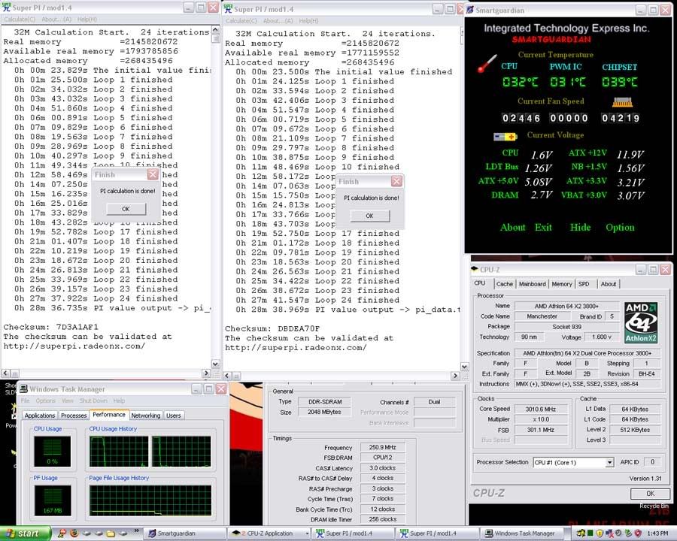
Task: Click the second Super PI taskbar button
Action: (x=438, y=533)
